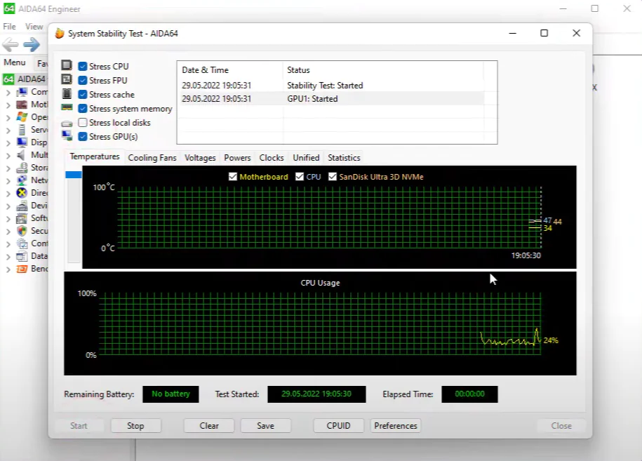Click the DirectX icon in the sidebar tree
642x461 pixels.
[22, 193]
